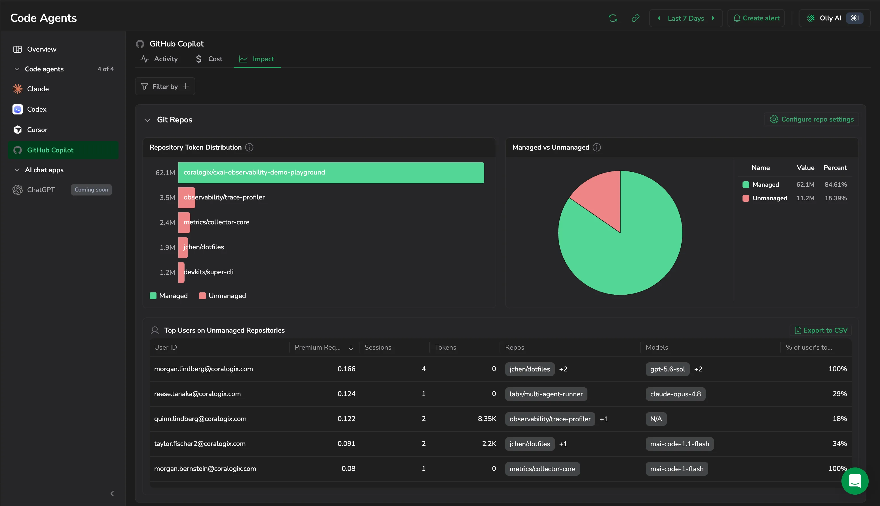Expand +2 repos for morgan.lindberg
The height and width of the screenshot is (506, 880).
(x=563, y=369)
